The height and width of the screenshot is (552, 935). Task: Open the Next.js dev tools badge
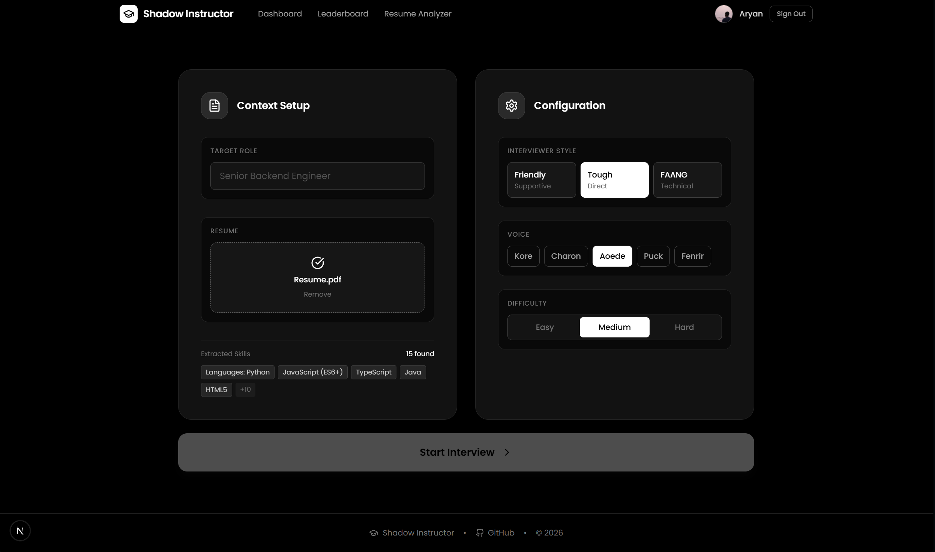(x=20, y=531)
